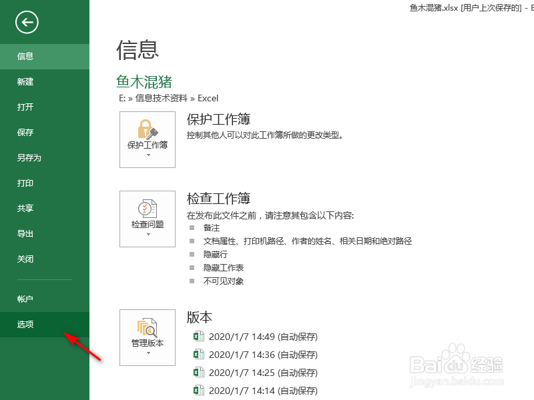Click the back arrow to exit Backstage view

click(26, 22)
